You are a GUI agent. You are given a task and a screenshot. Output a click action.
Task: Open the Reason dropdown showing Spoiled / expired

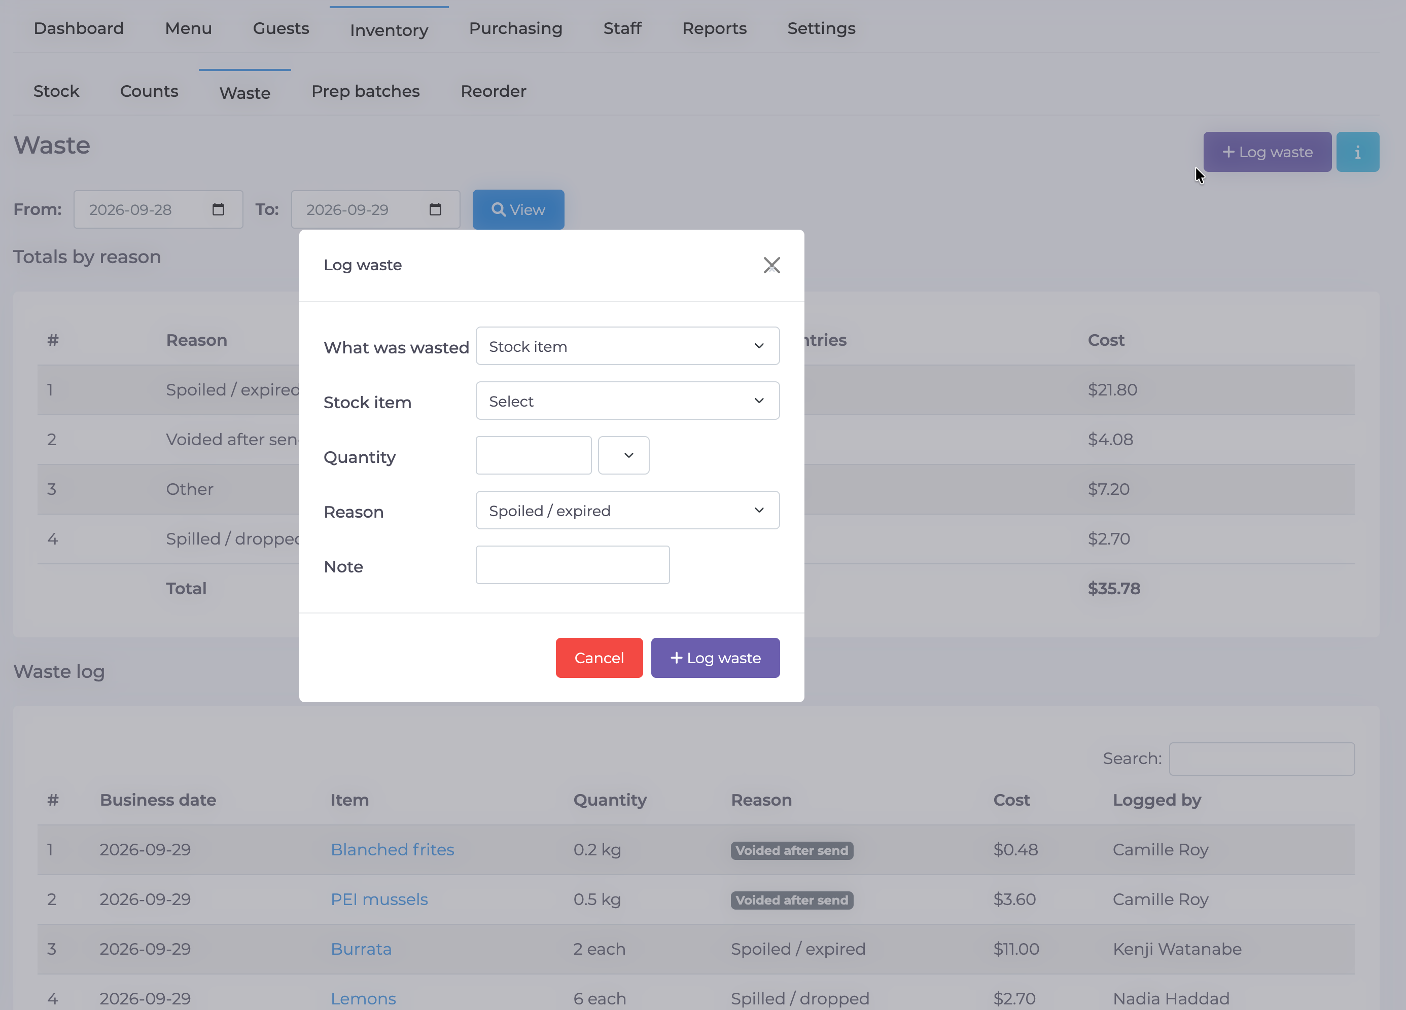[627, 510]
